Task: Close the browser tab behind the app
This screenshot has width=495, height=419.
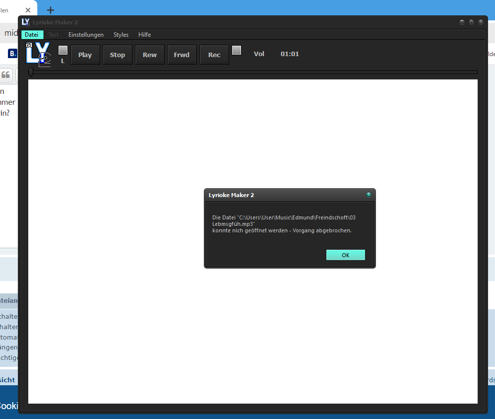Action: (28, 10)
